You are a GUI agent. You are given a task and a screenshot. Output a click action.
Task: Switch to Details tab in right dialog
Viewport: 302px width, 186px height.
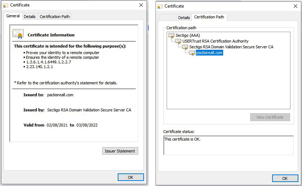point(184,18)
